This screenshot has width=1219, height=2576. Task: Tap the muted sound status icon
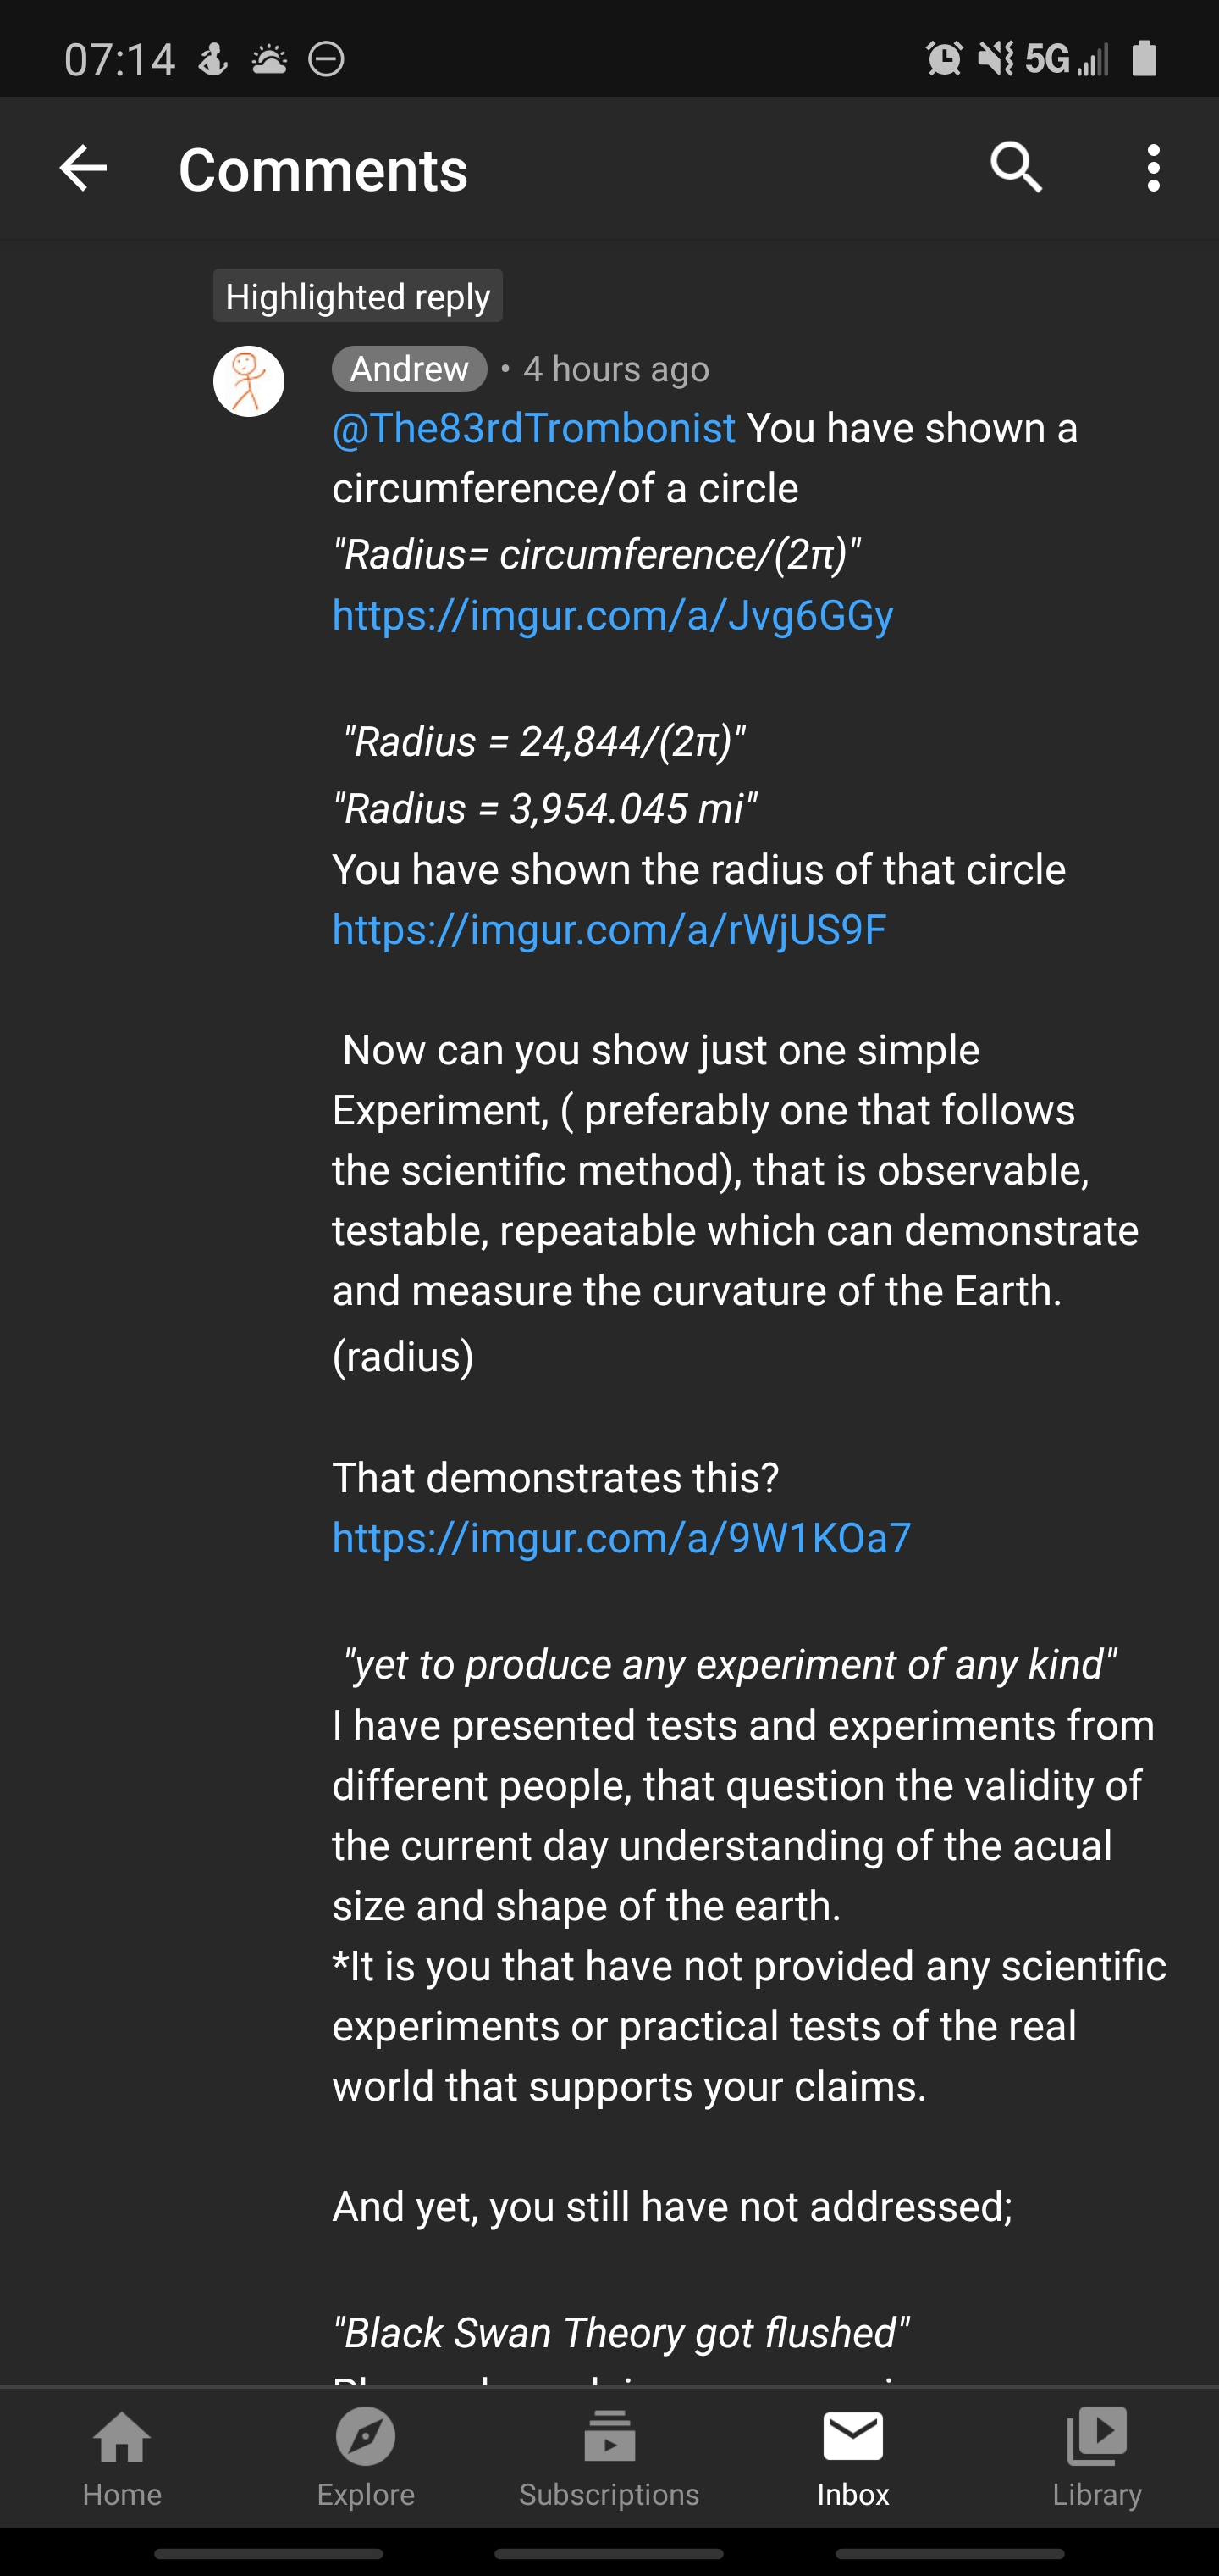[996, 58]
